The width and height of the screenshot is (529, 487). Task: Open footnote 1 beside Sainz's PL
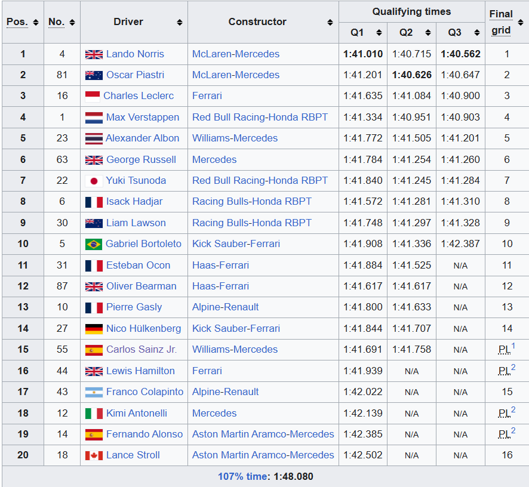pyautogui.click(x=513, y=346)
